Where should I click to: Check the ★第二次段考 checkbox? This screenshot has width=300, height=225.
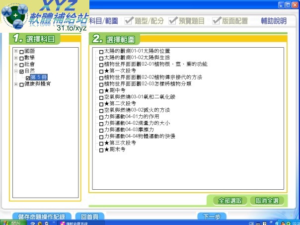(101, 104)
